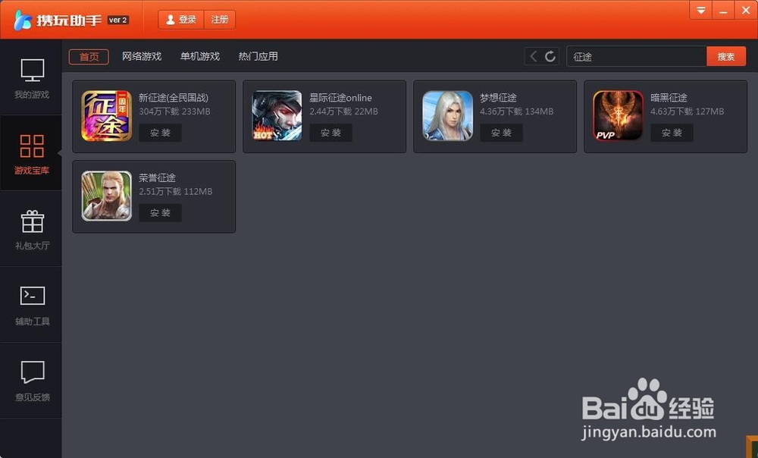Click the 新征途(全民国战) title text

174,98
